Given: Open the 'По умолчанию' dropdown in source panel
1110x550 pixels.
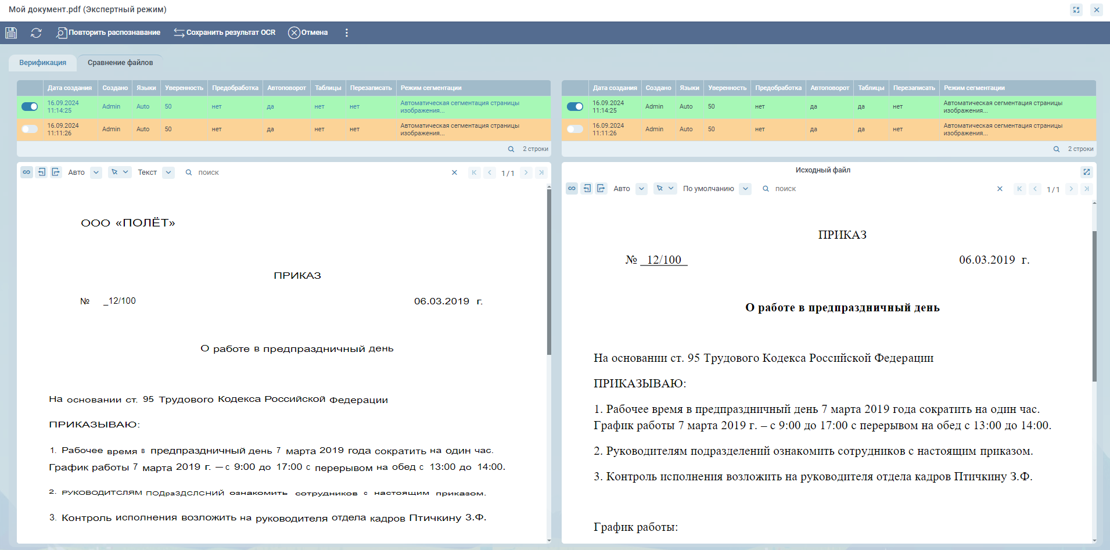Looking at the screenshot, I should [x=745, y=189].
